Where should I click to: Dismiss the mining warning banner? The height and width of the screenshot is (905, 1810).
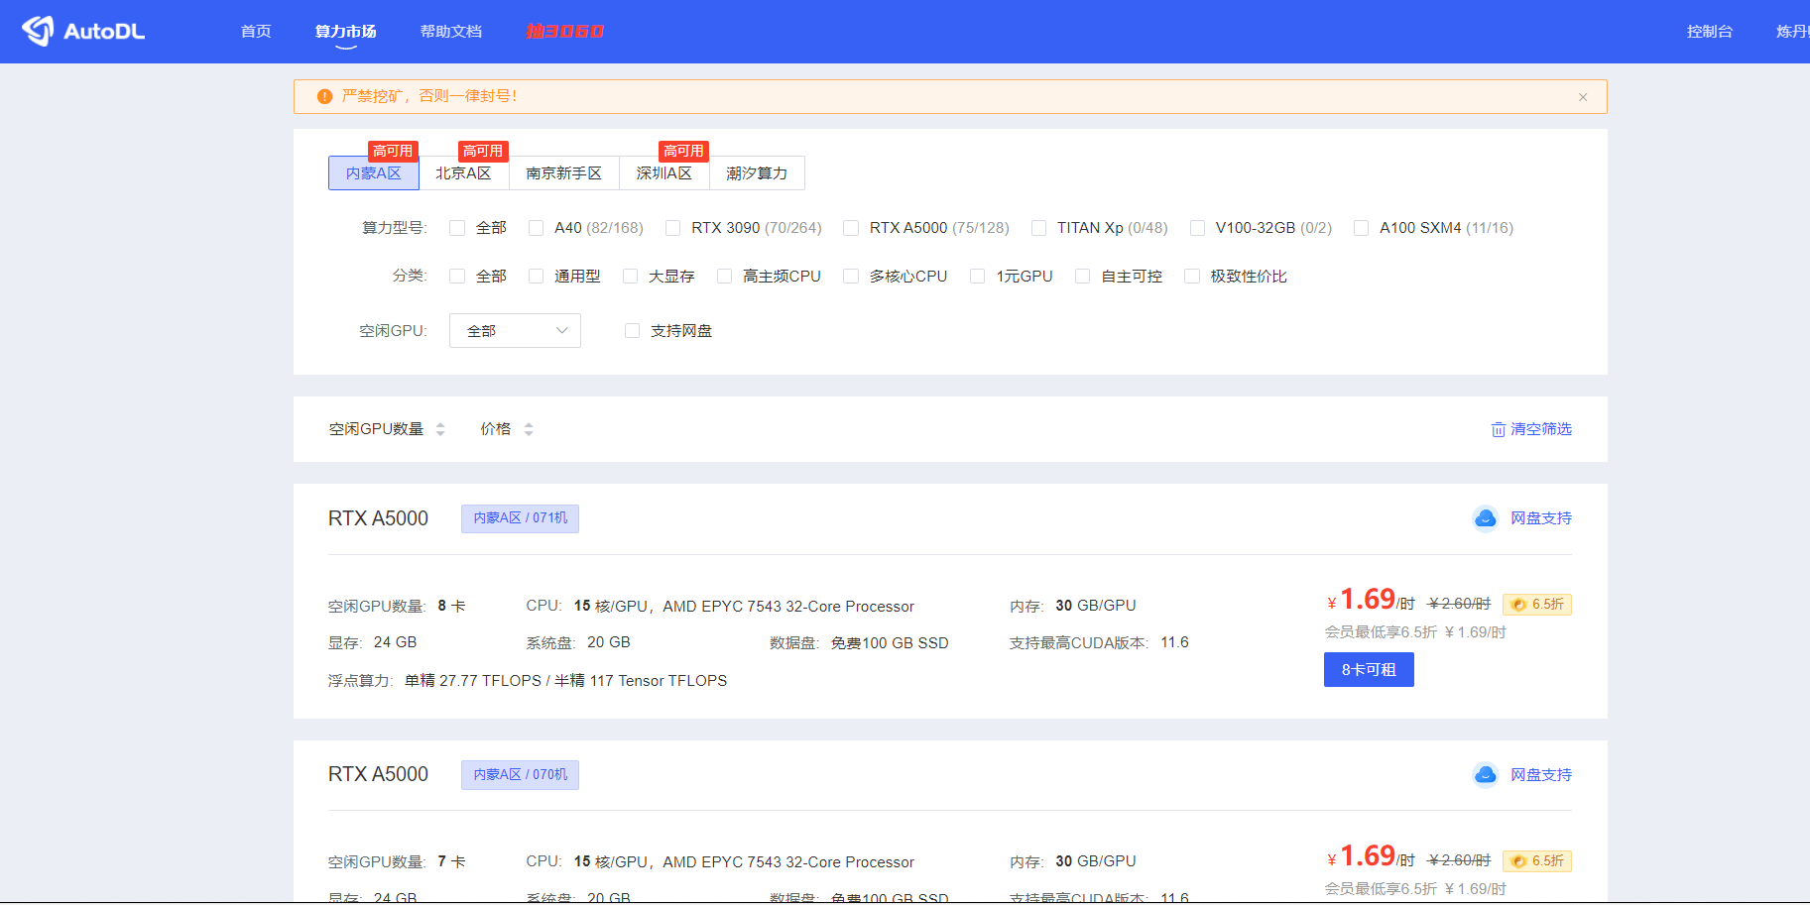point(1583,97)
